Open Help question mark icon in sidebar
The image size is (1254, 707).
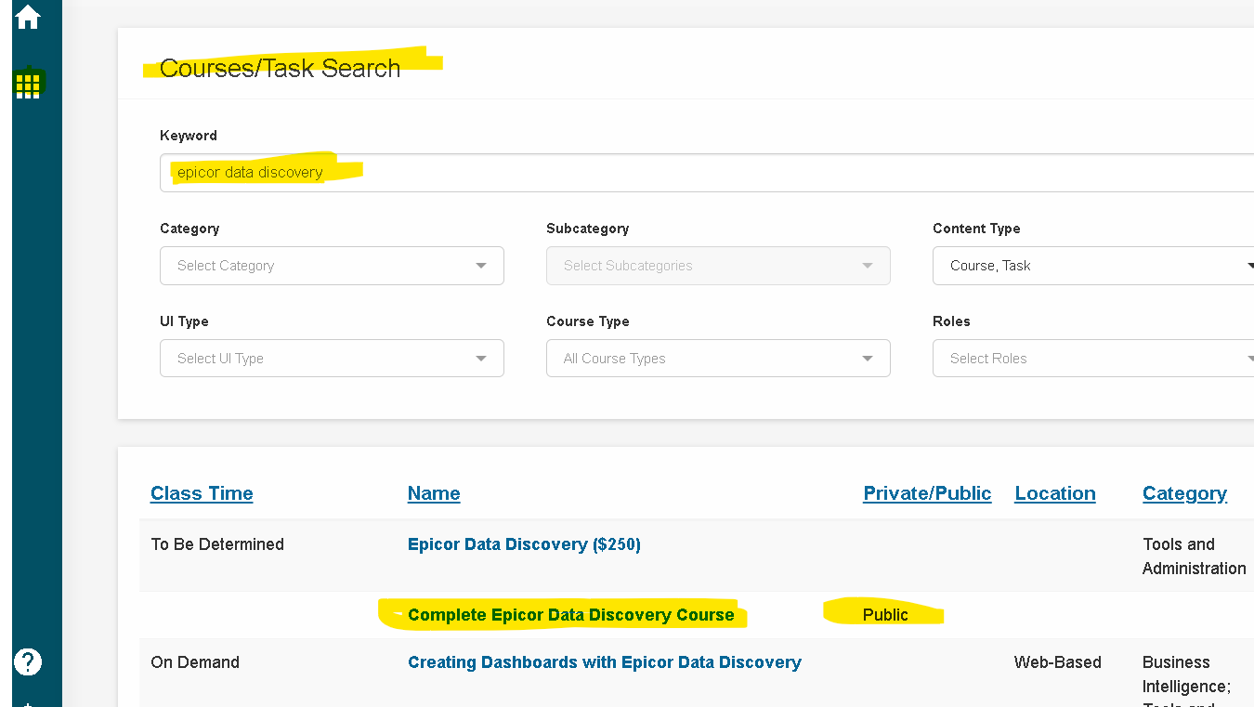pos(28,661)
